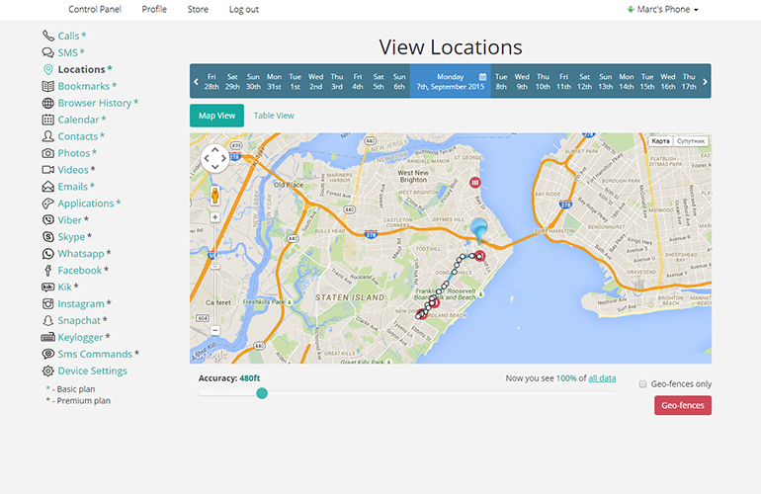Go to previous dates with left arrow
761x494 pixels.
196,82
